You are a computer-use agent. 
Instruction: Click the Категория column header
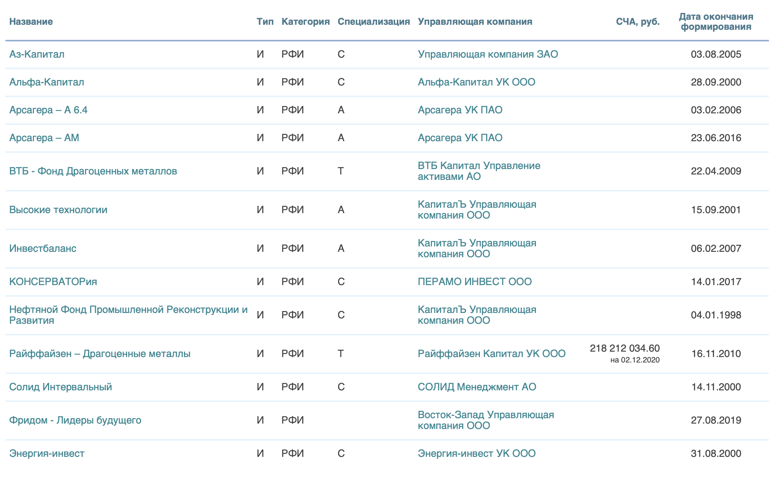pyautogui.click(x=306, y=22)
